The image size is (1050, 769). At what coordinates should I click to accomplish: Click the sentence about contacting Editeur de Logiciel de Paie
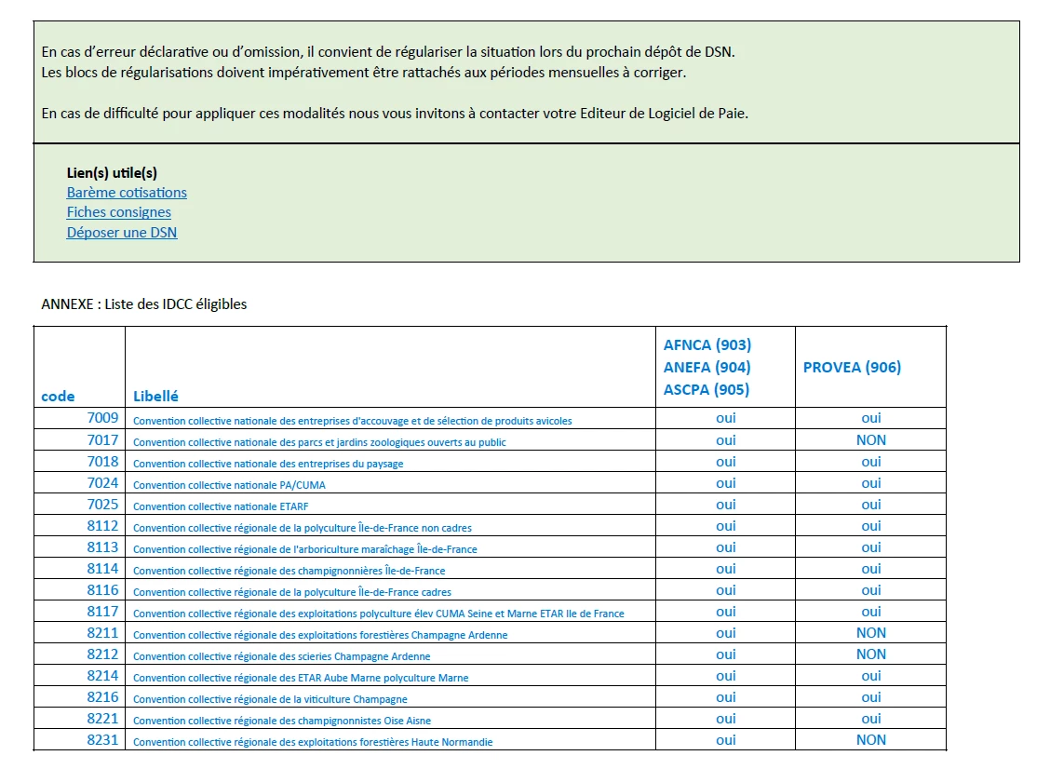click(395, 114)
